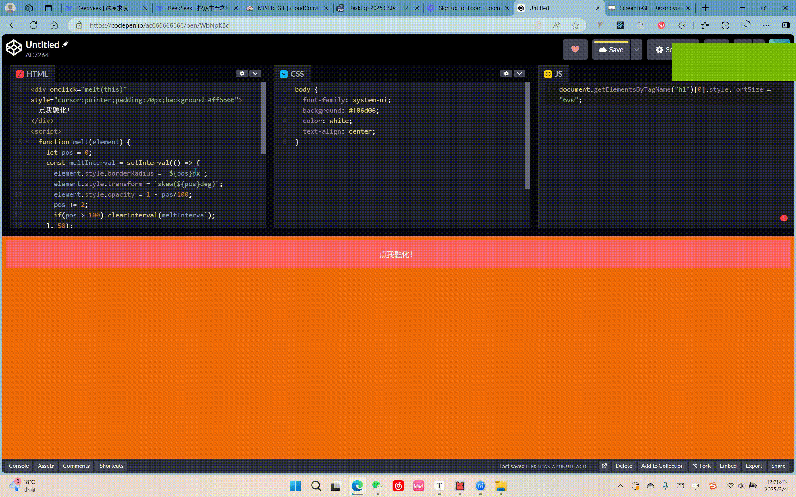Open the CSS panel settings gear
796x497 pixels.
click(x=506, y=73)
